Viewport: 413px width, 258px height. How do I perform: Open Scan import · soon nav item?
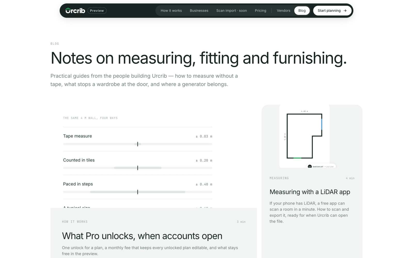tap(232, 11)
